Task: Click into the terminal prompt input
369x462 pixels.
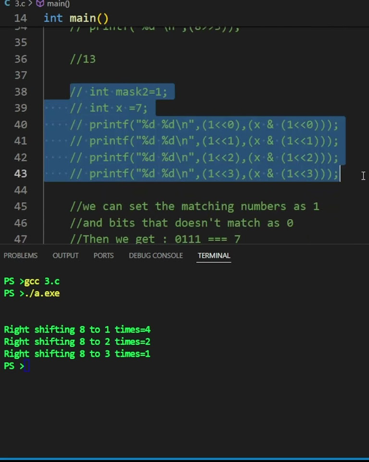Action: point(27,366)
